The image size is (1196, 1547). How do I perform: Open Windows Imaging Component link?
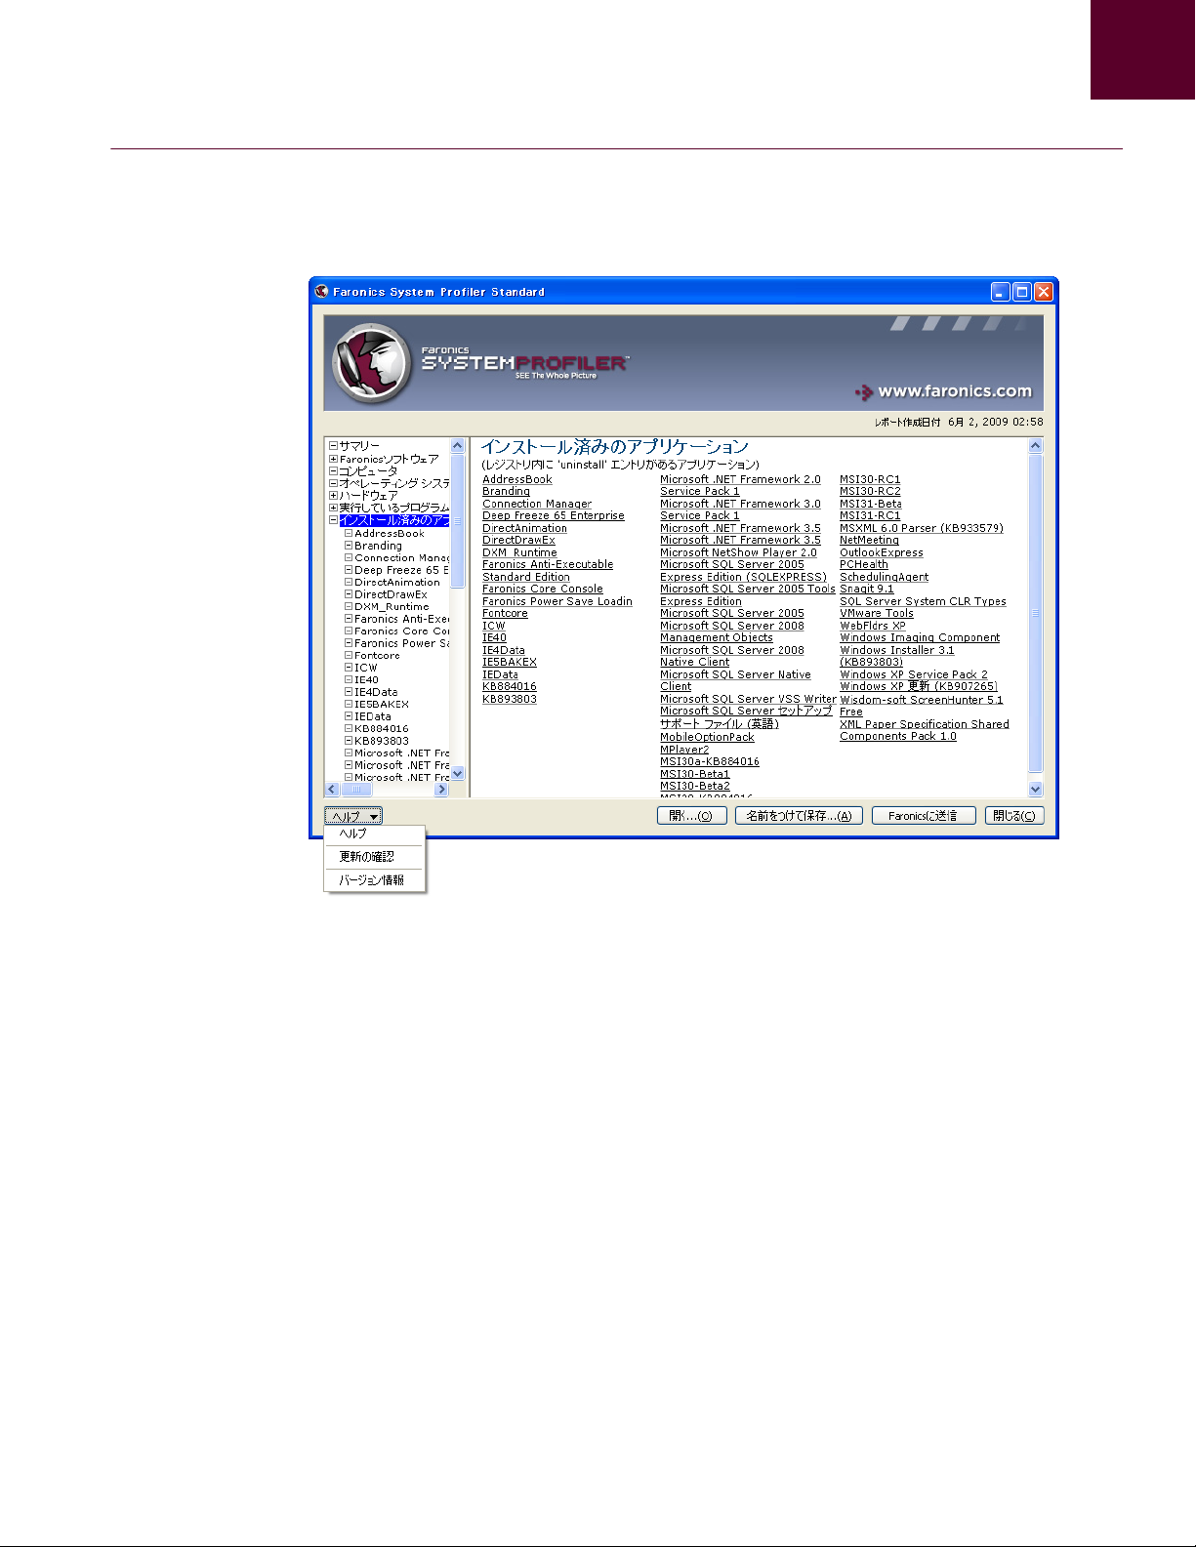[x=920, y=637]
